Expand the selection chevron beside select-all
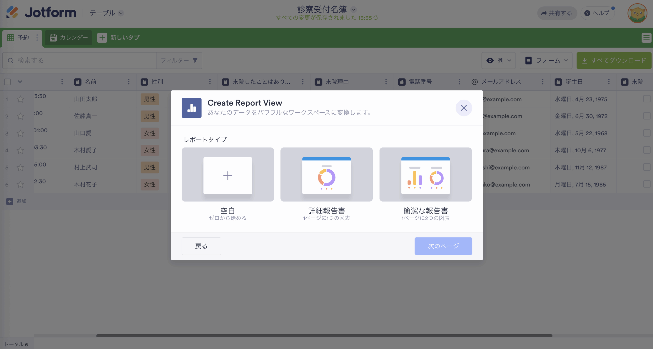 click(20, 82)
